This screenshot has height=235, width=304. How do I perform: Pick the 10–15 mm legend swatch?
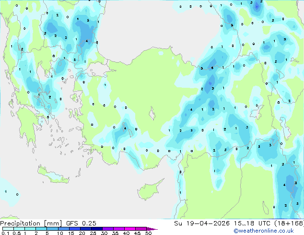pos(64,229)
